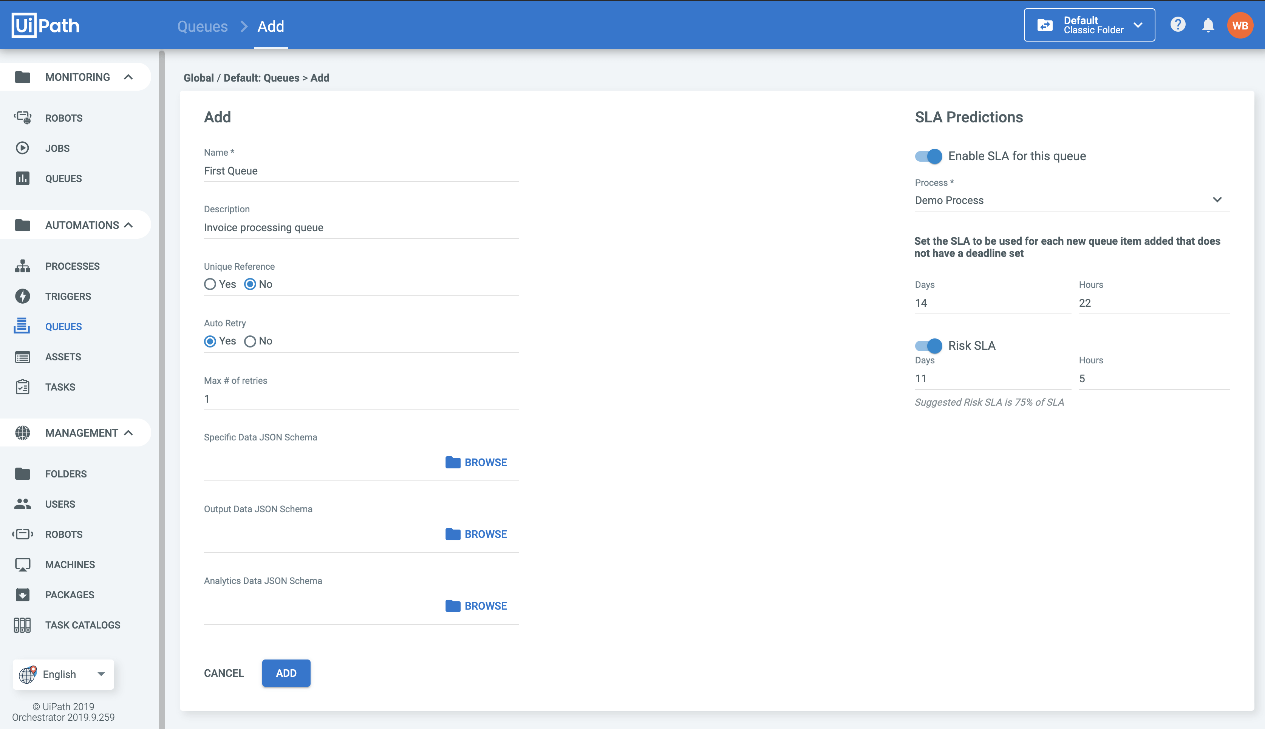Click the Users people icon

(23, 504)
